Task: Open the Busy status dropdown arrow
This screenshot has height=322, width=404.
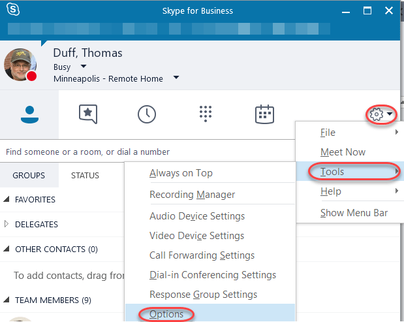Action: tap(84, 66)
